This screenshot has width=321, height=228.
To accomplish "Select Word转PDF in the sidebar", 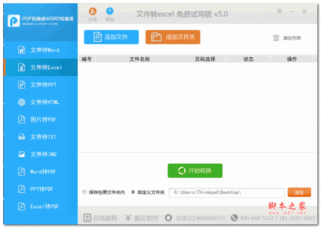I will coord(41,172).
